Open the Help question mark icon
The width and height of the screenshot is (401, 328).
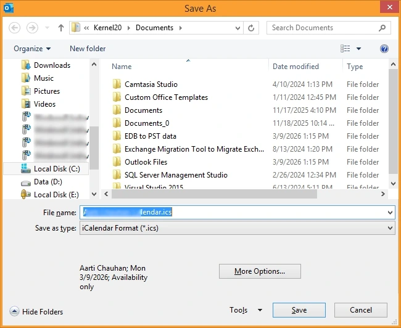click(384, 49)
